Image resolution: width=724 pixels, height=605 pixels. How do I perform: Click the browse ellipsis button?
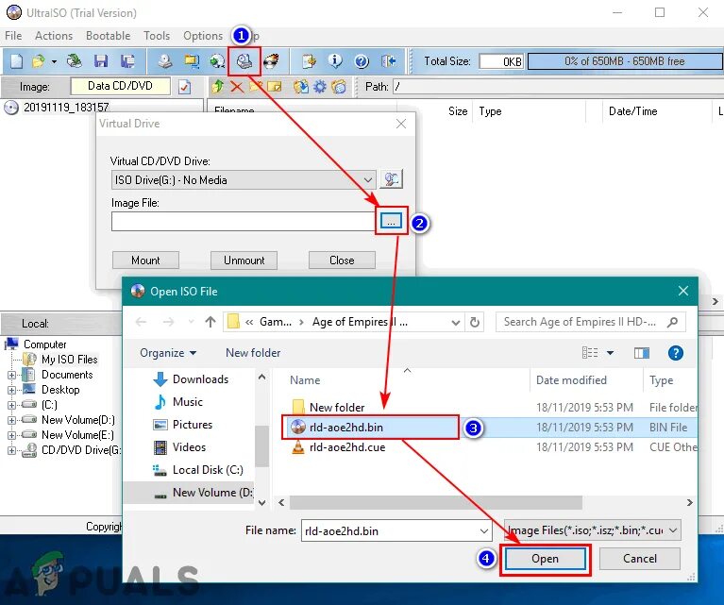pos(391,221)
